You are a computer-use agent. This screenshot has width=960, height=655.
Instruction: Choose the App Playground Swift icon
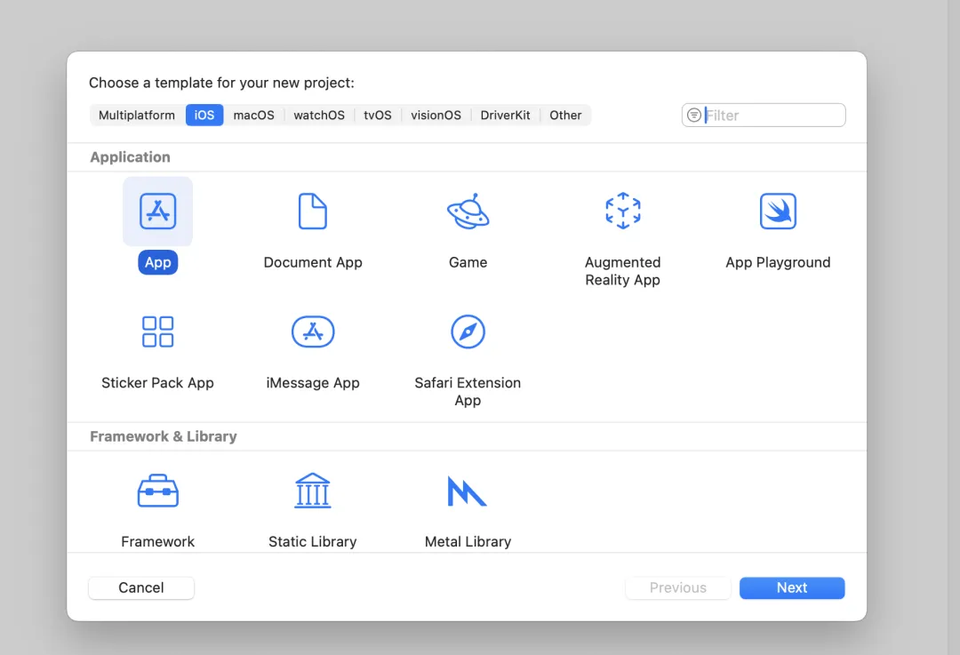coord(778,212)
